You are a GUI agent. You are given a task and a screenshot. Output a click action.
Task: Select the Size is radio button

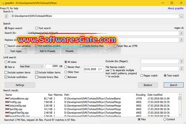tap(6, 67)
